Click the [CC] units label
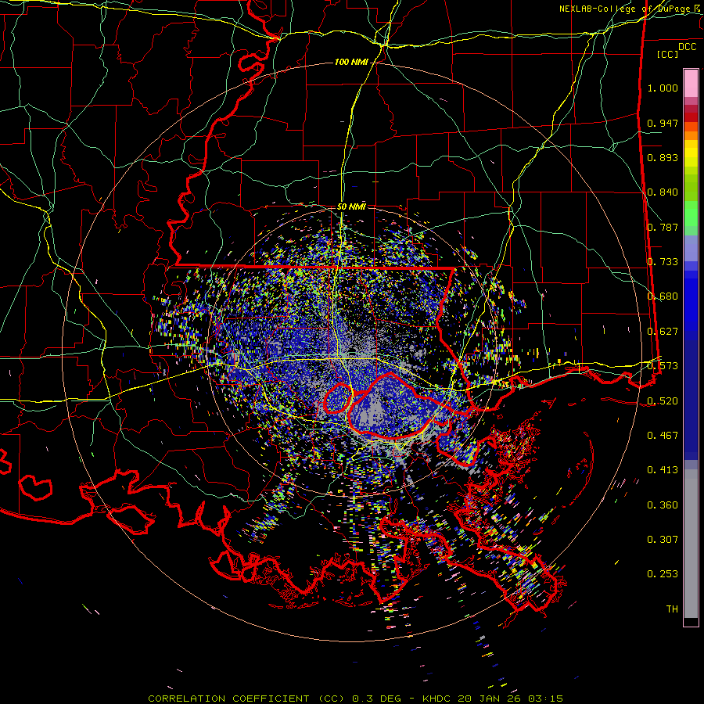Screen dimensions: 704x704 coord(667,54)
